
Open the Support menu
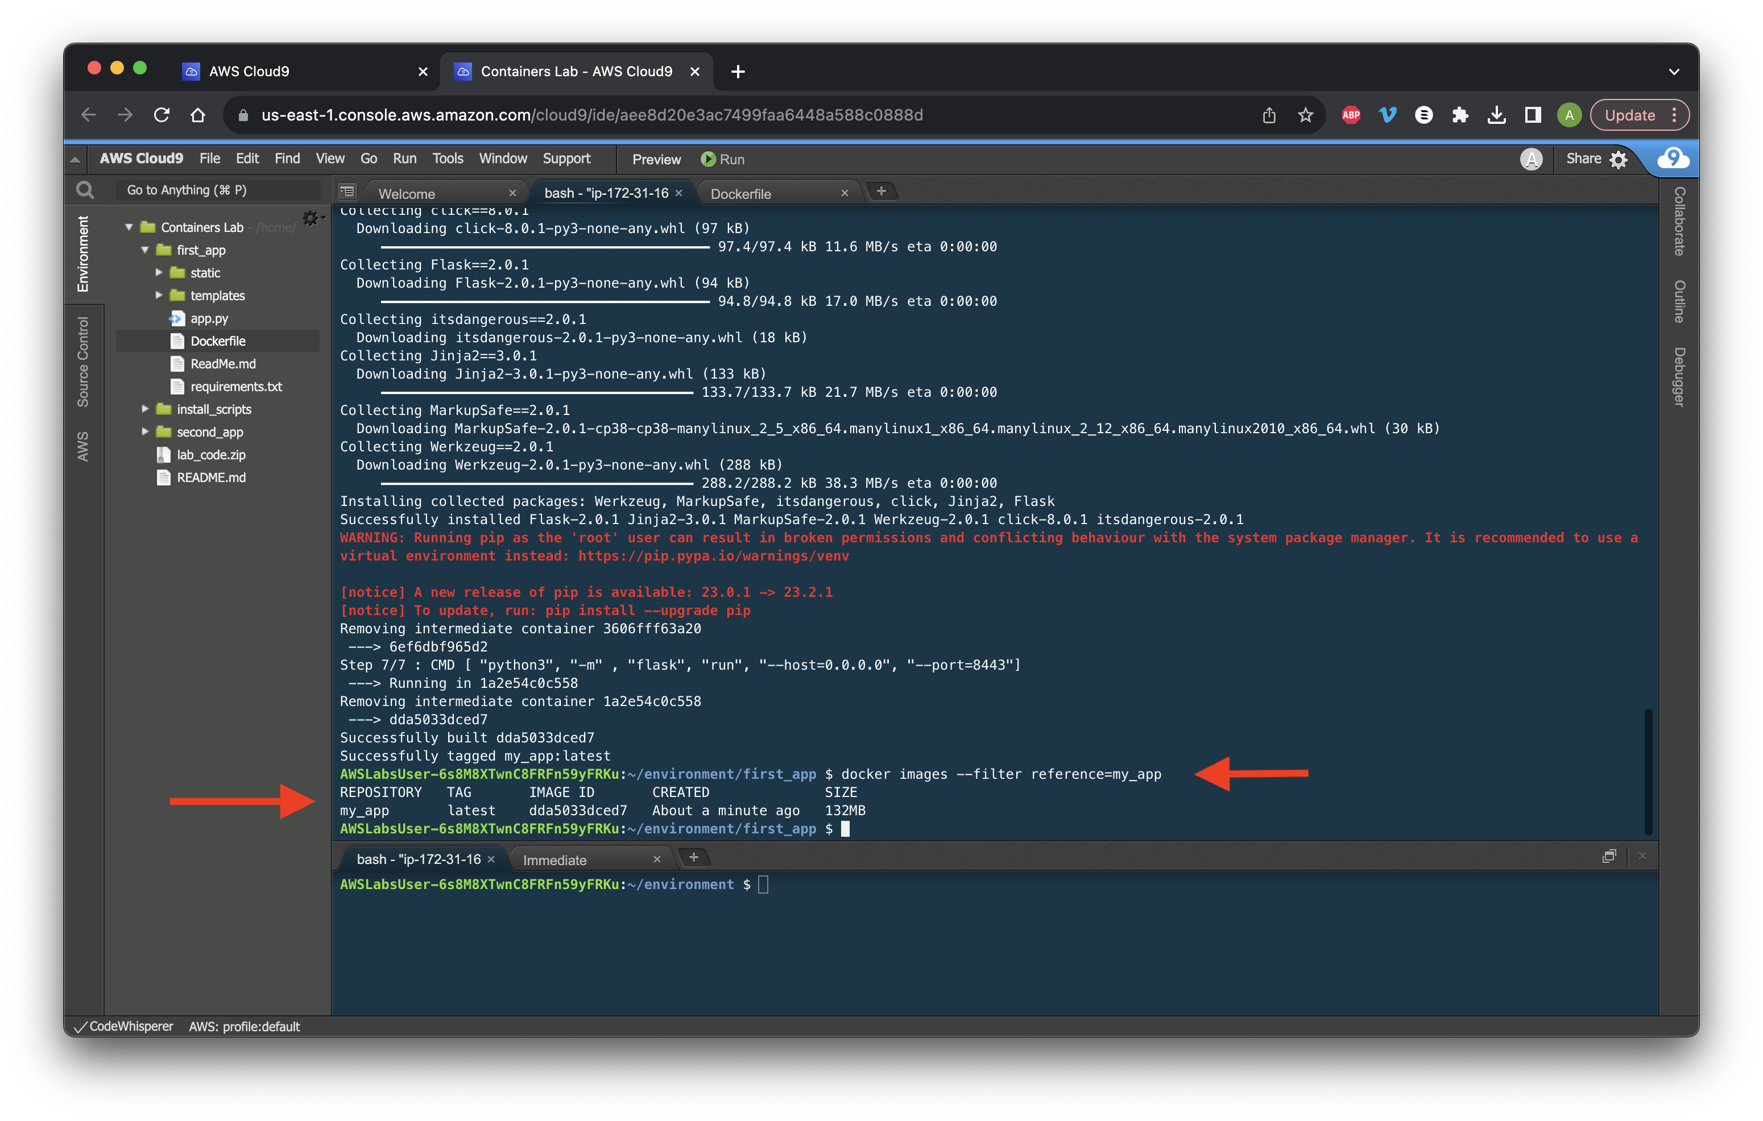pyautogui.click(x=566, y=159)
